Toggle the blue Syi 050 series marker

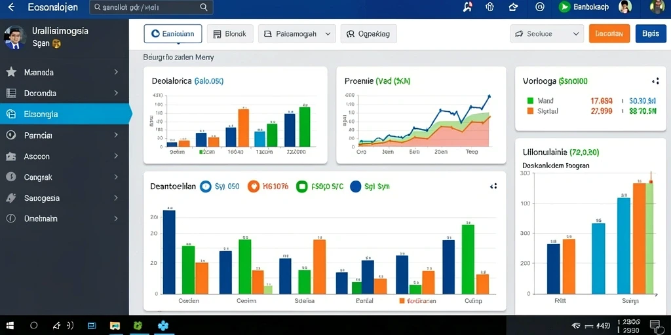click(206, 186)
